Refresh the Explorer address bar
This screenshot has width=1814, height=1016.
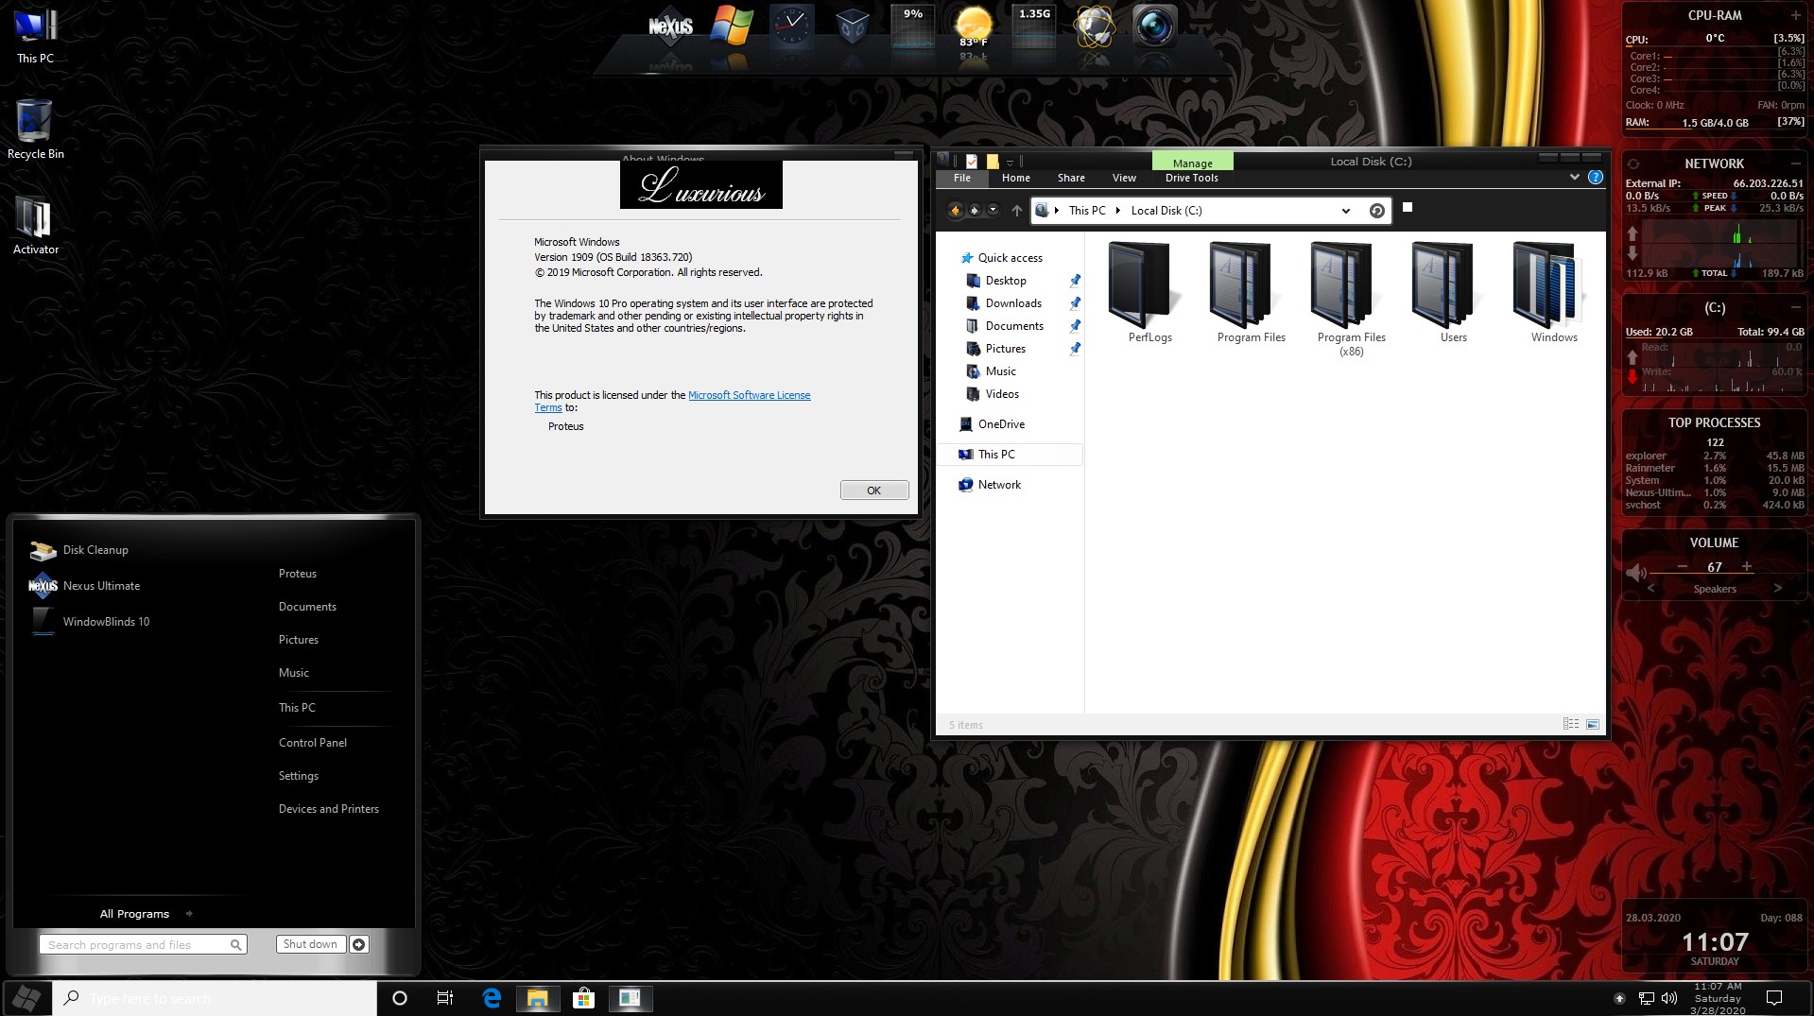click(x=1376, y=211)
